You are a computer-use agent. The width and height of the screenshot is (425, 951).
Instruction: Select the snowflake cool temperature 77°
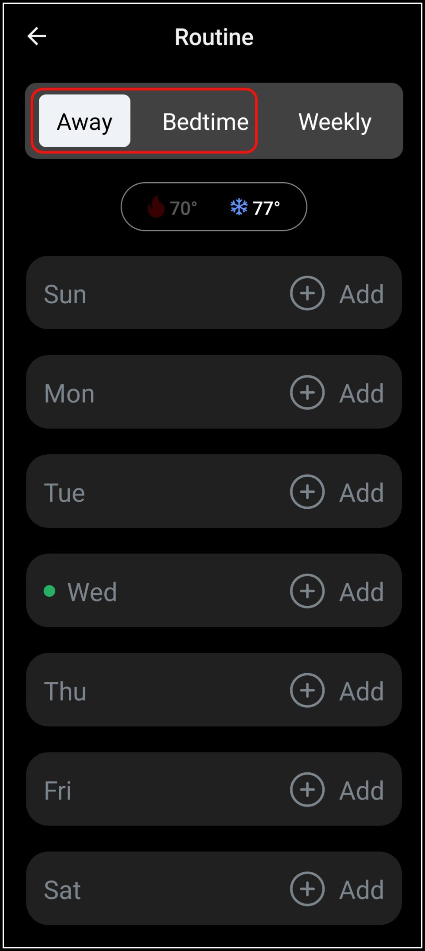click(255, 207)
